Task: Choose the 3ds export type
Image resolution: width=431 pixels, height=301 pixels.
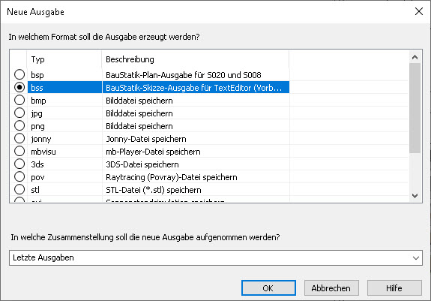Action: click(x=19, y=164)
